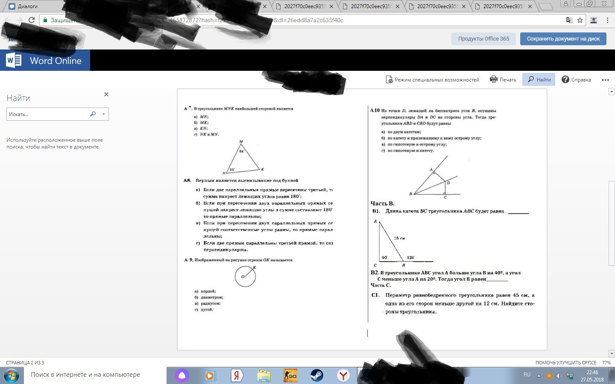
Task: Bookmark this page with the star icon
Action: point(580,20)
